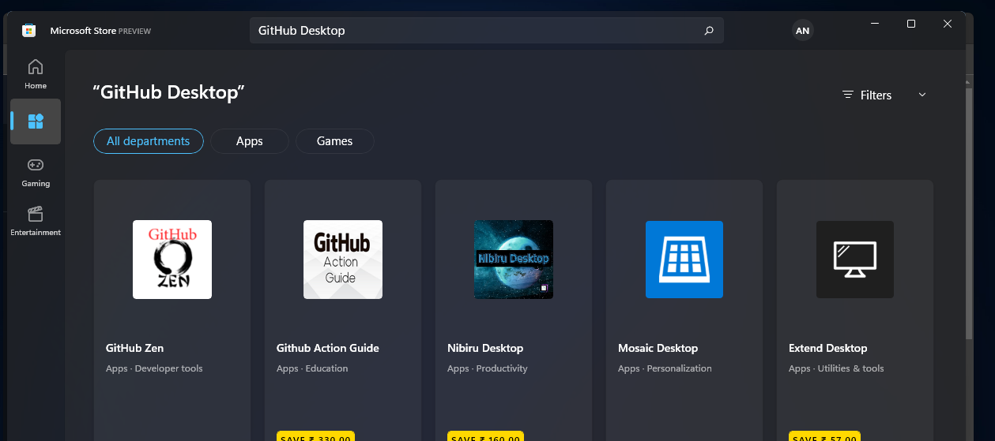Switch to the Apps filter pill
The image size is (995, 441).
(250, 141)
